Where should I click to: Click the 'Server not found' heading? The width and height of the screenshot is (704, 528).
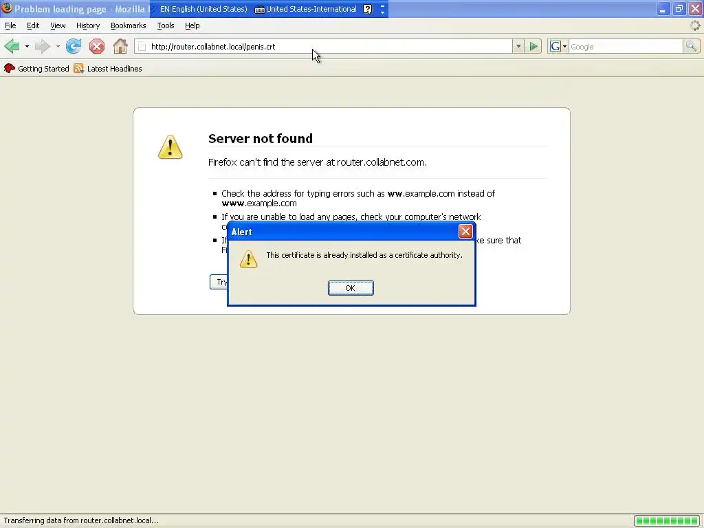coord(261,138)
